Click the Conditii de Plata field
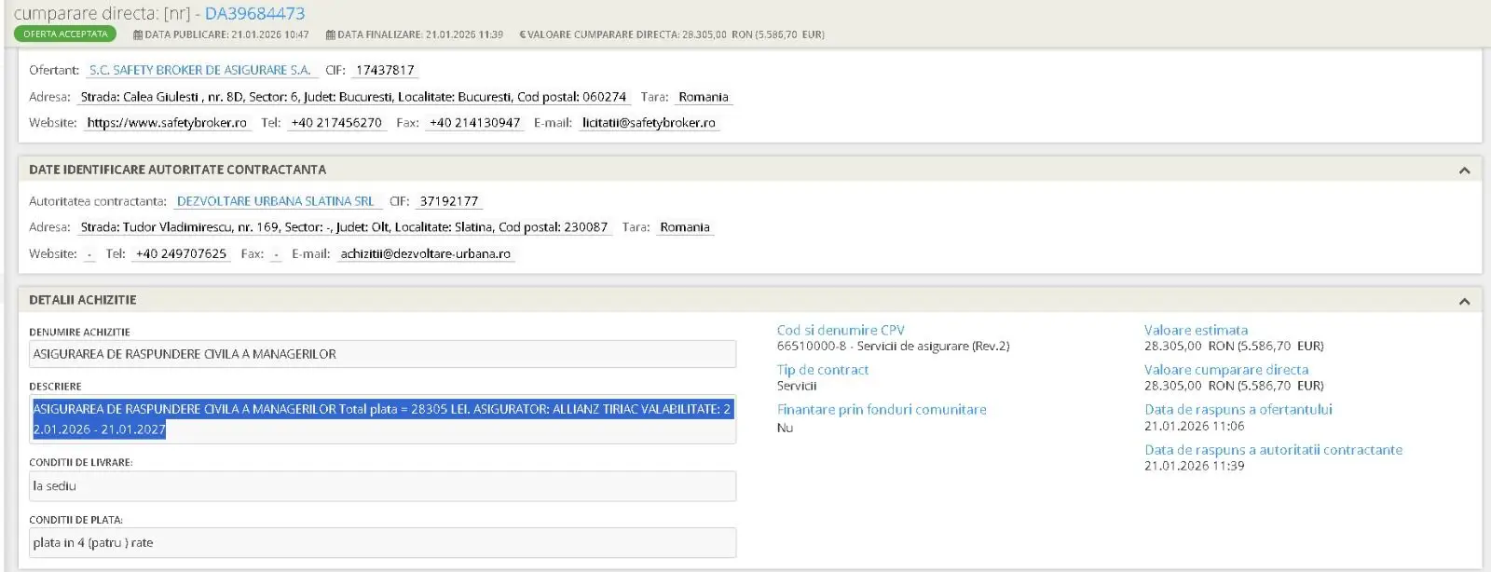The height and width of the screenshot is (572, 1491). coord(382,543)
